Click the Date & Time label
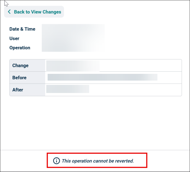Viewport: 190px width, 172px height. [x=22, y=29]
